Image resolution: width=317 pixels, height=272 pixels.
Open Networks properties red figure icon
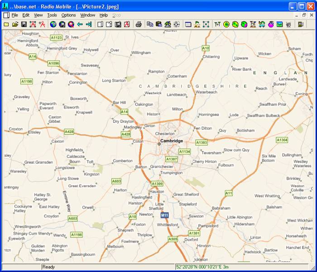33,24
